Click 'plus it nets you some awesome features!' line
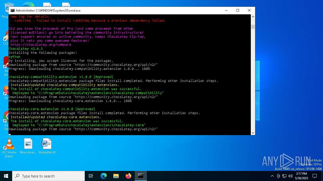323x181 pixels. click(x=50, y=40)
